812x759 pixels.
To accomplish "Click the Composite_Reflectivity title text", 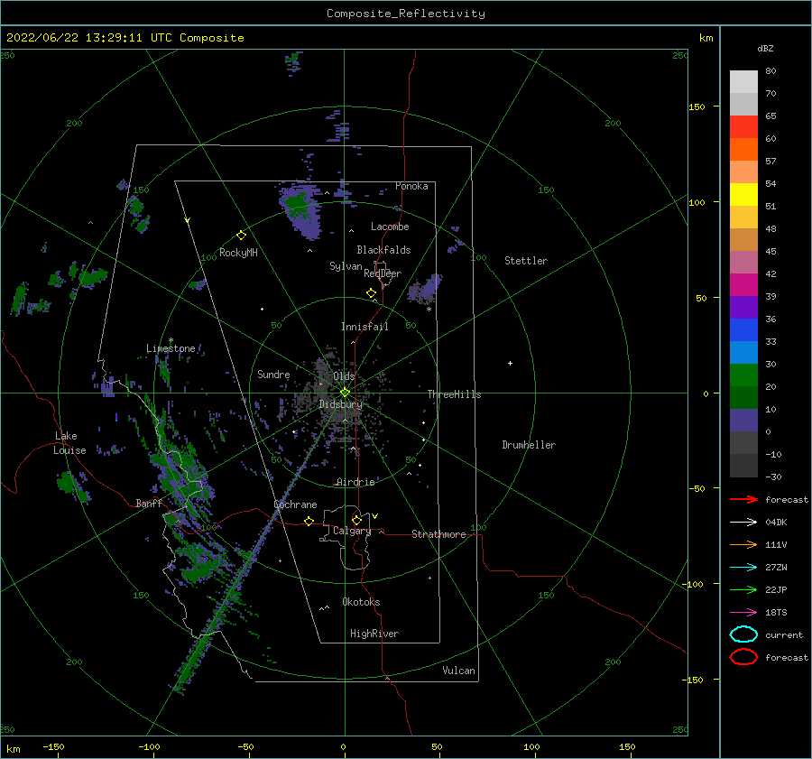I will (405, 14).
